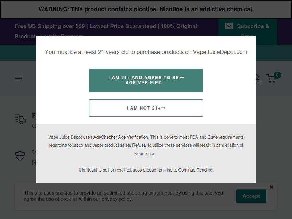Screen dimensions: 292x219
Task: Follow the Continue Reading link
Action: pyautogui.click(x=195, y=170)
